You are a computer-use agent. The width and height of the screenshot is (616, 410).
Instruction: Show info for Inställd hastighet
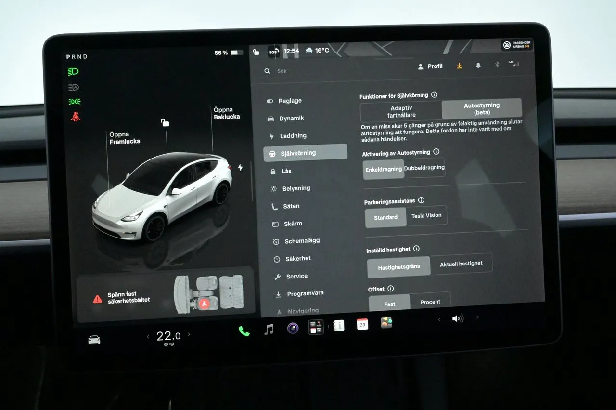(x=416, y=249)
